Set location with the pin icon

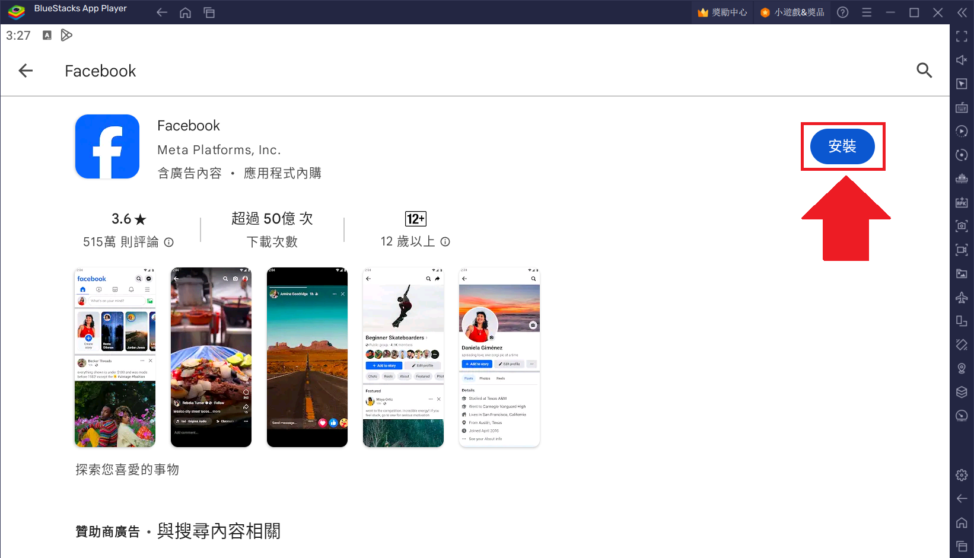click(962, 368)
